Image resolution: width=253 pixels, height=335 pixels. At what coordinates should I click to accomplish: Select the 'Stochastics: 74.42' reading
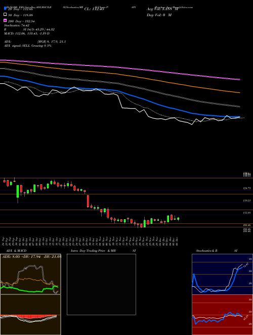point(17,25)
